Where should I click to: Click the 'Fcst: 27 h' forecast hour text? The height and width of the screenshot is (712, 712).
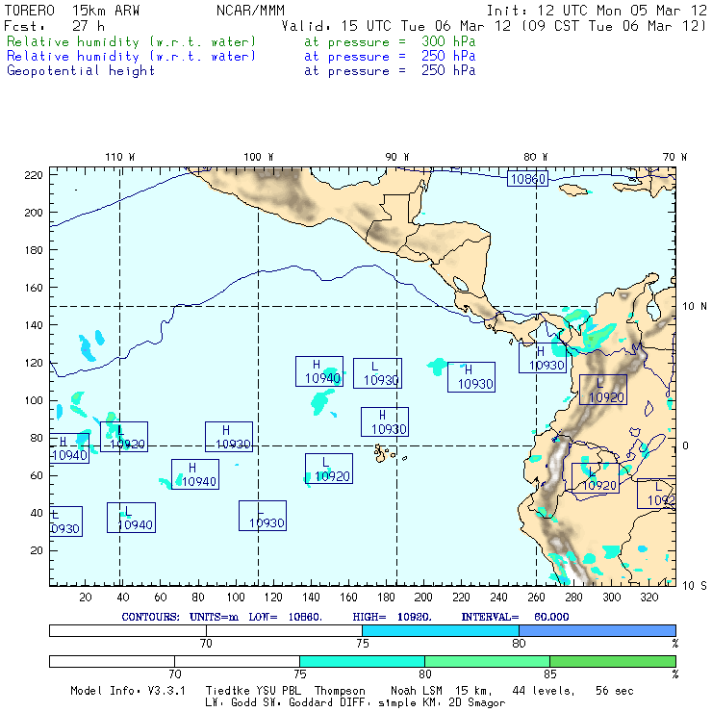(54, 26)
